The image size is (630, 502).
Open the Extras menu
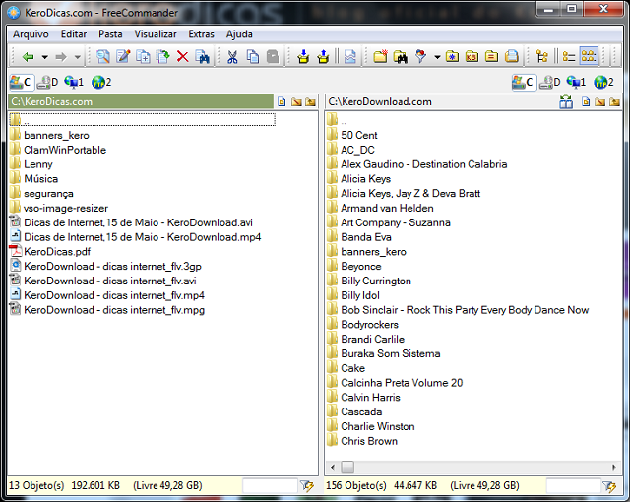(x=201, y=34)
